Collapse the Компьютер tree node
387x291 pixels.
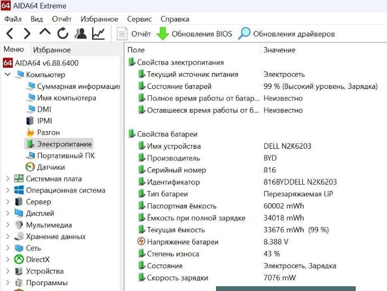coord(7,74)
